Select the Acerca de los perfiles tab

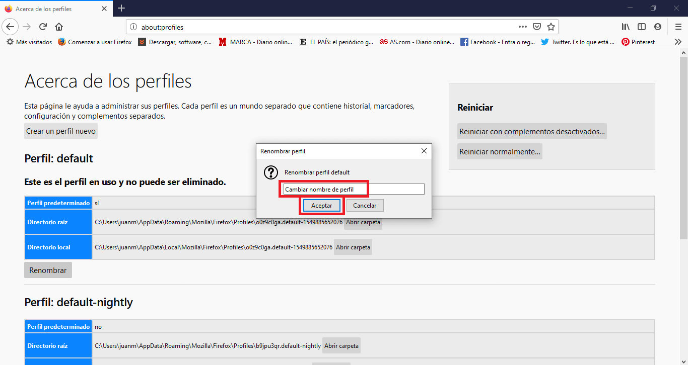point(56,9)
